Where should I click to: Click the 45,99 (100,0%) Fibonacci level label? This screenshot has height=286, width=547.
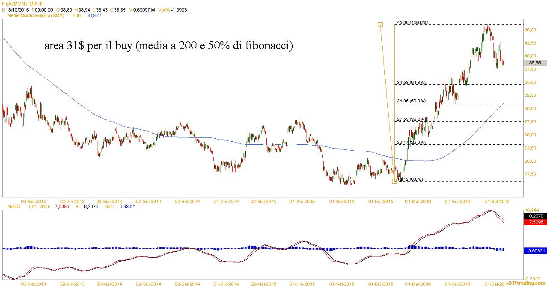click(413, 23)
